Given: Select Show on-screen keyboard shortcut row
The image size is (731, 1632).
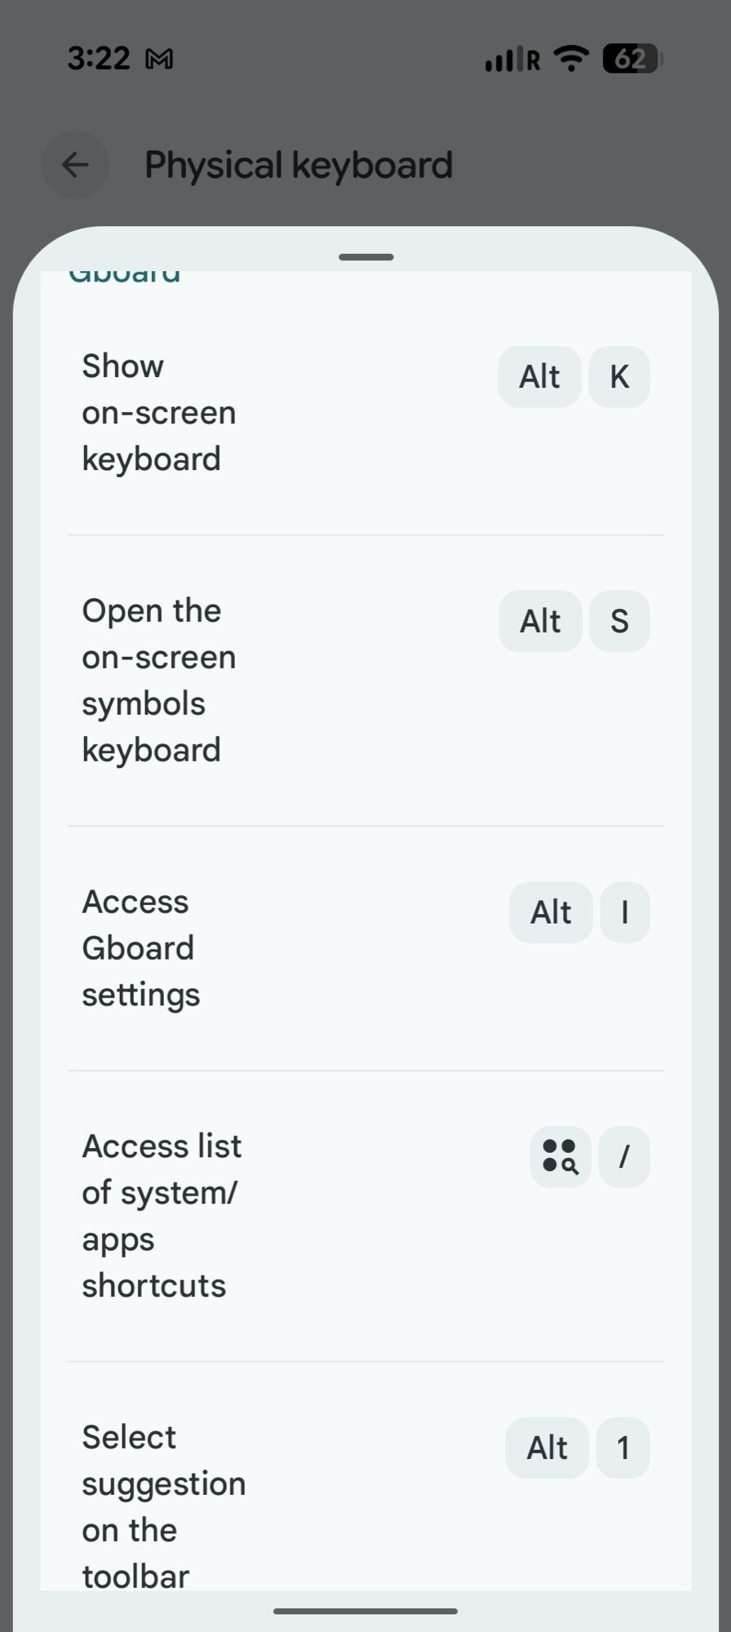Looking at the screenshot, I should [159, 413].
